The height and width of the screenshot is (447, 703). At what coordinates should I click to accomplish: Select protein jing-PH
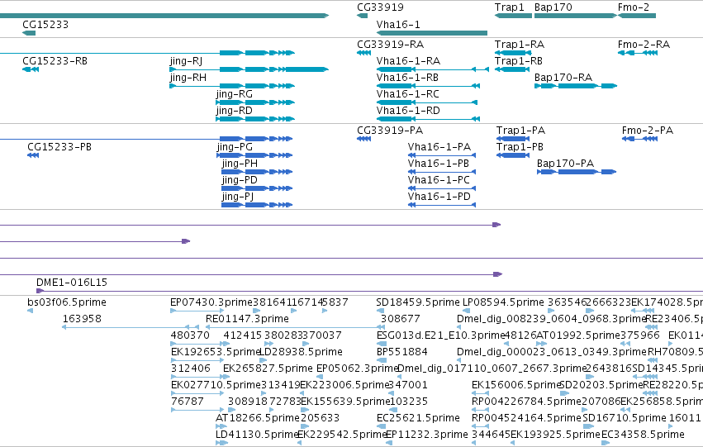pyautogui.click(x=257, y=172)
